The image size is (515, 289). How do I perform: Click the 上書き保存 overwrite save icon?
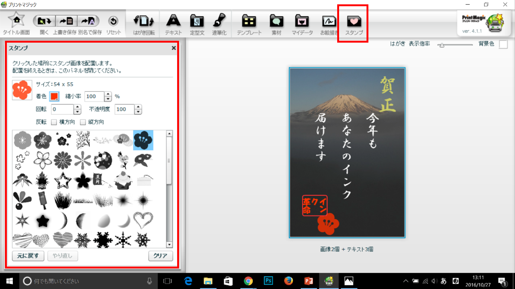click(66, 21)
